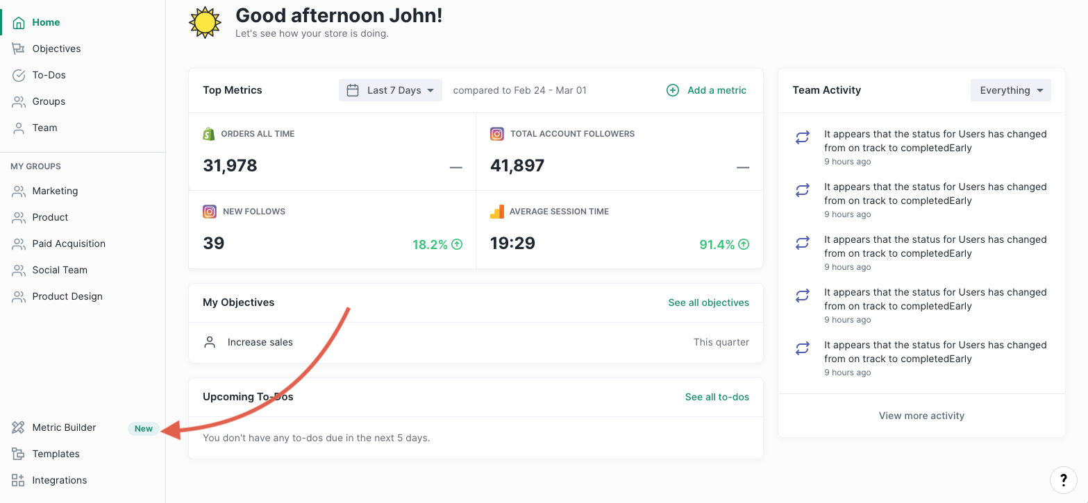Follow the See all objectives link

pyautogui.click(x=708, y=302)
